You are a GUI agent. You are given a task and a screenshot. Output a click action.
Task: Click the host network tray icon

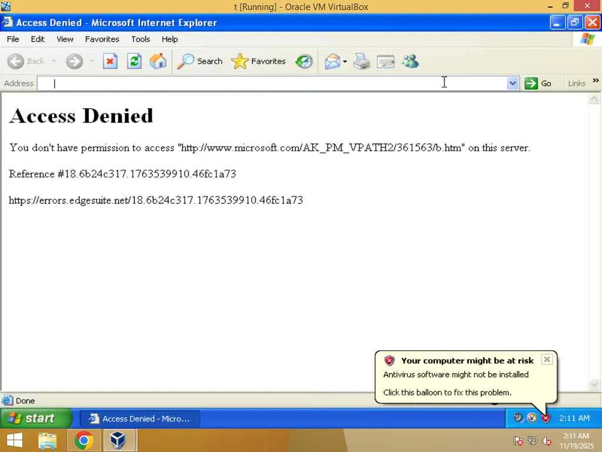pos(533,440)
